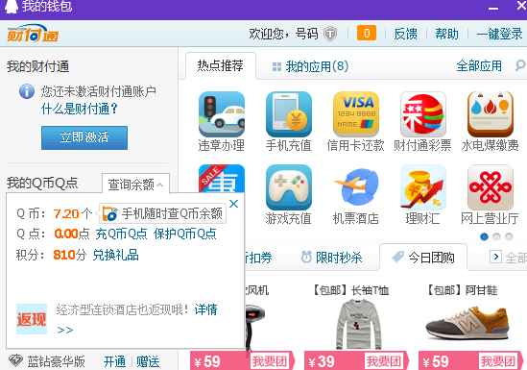Image resolution: width=527 pixels, height=370 pixels.
Task: Go to the third app page dot
Action: point(509,236)
